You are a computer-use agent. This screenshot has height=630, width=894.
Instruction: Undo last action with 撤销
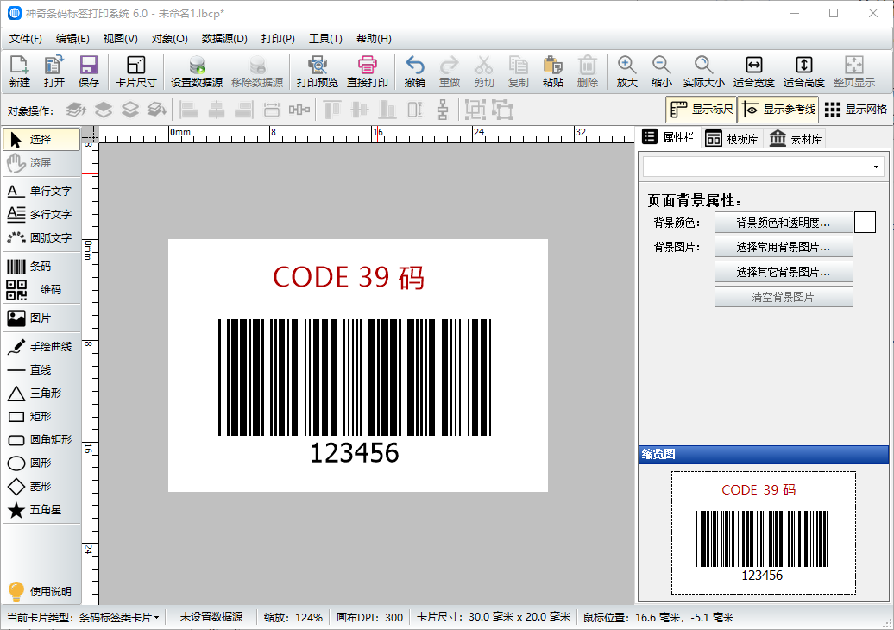(414, 72)
